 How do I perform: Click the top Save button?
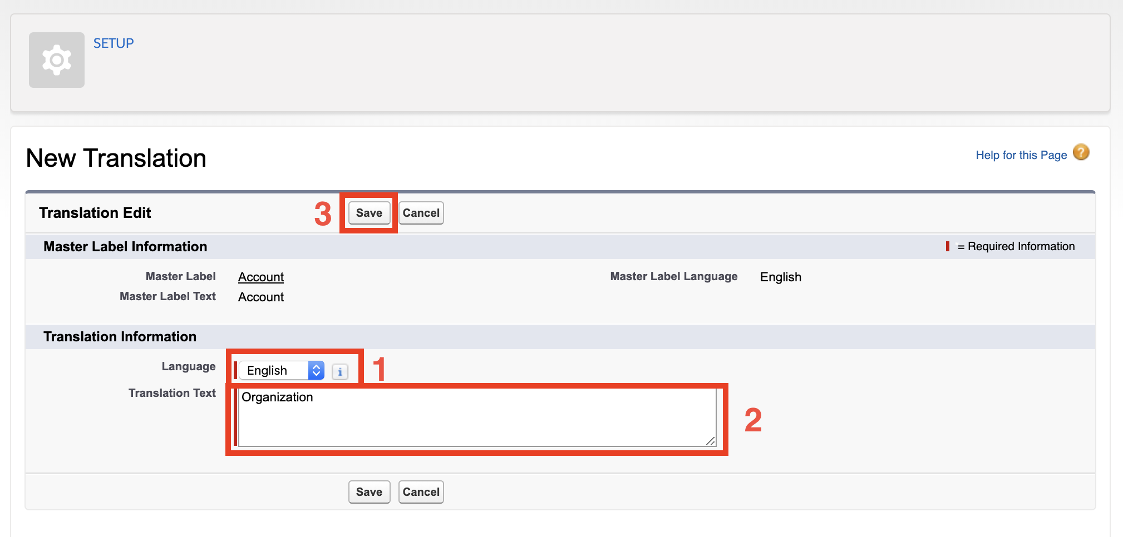coord(368,212)
